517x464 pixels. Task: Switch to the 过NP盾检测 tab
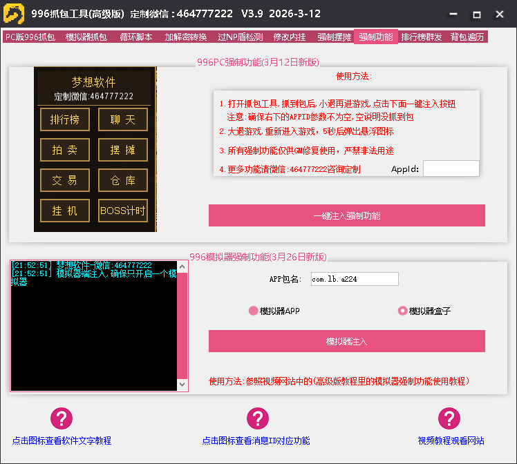240,37
